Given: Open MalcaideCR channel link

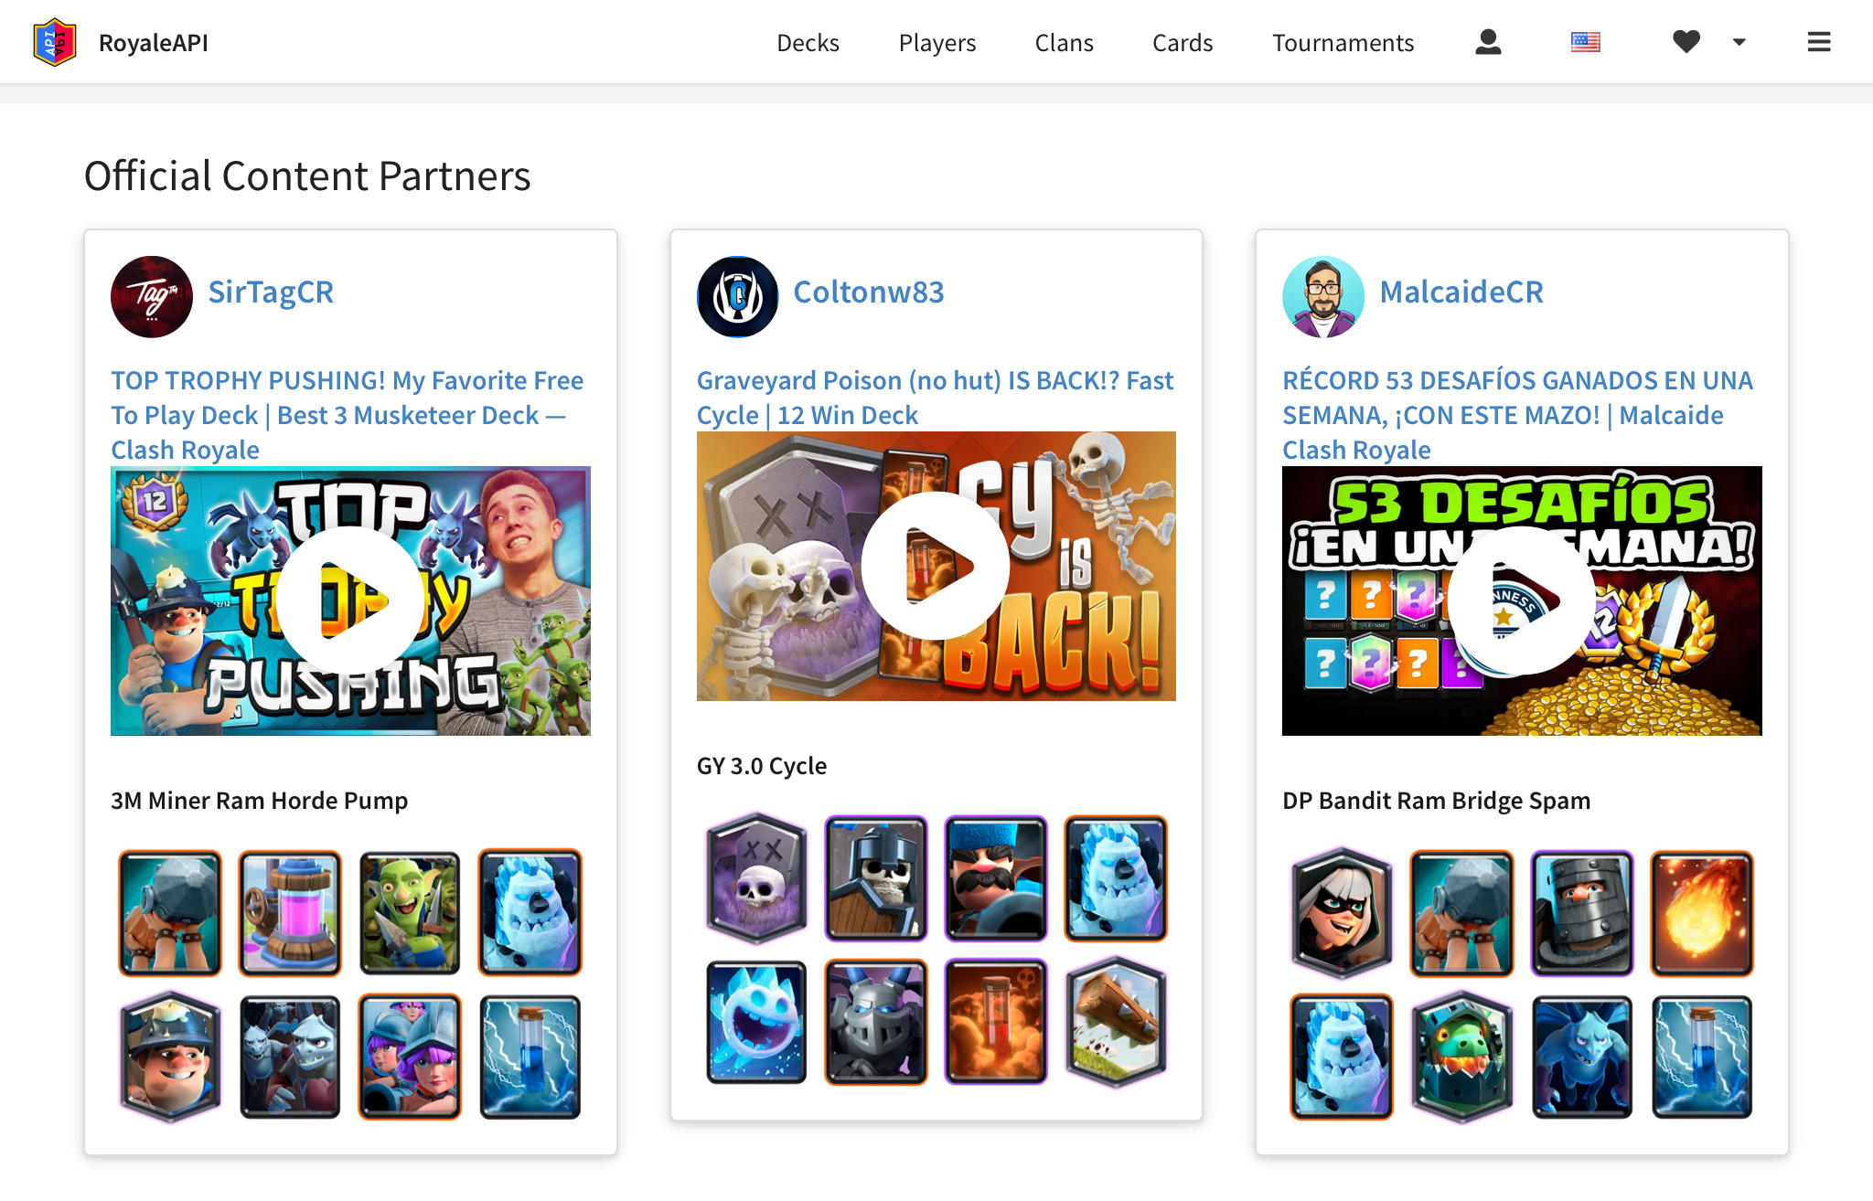Looking at the screenshot, I should pos(1461,292).
